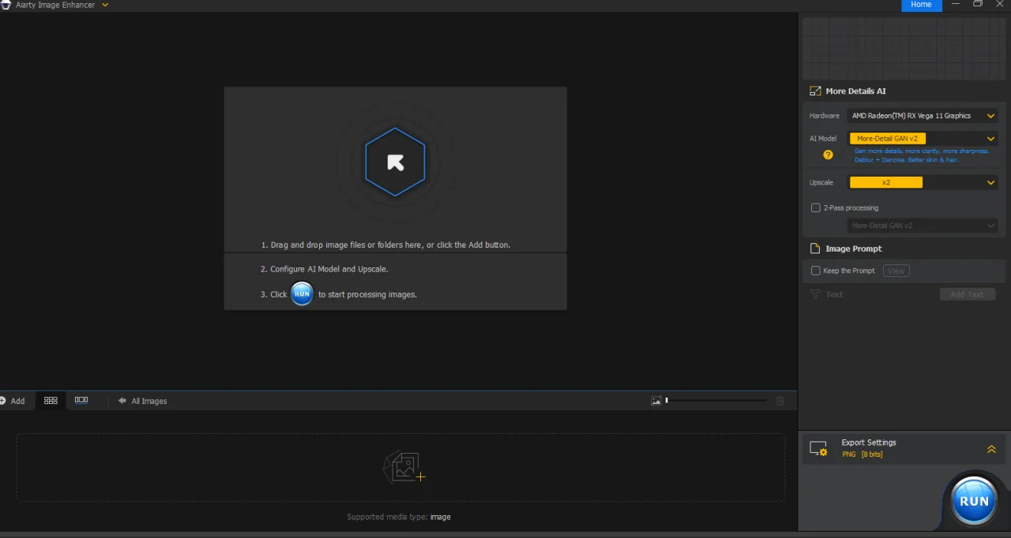This screenshot has width=1011, height=538.
Task: Click the Image Prompt document icon
Action: [x=816, y=248]
